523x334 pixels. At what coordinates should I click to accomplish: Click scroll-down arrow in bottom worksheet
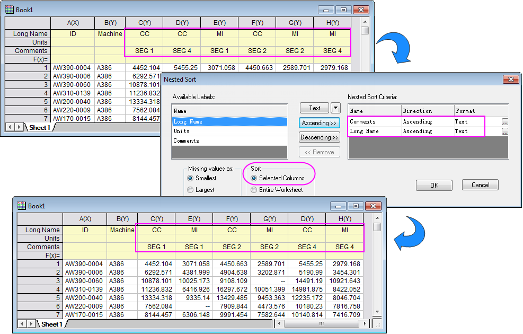pyautogui.click(x=377, y=312)
